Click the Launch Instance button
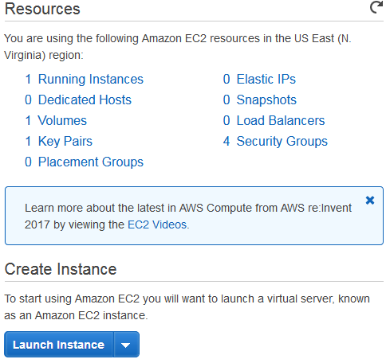The width and height of the screenshot is (386, 363). point(59,345)
